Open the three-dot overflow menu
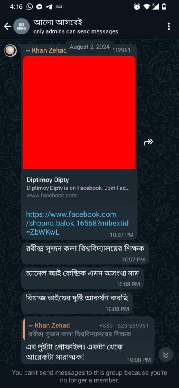 (x=169, y=27)
